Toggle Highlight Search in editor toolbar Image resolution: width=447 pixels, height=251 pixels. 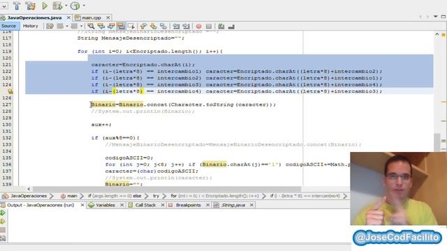pos(121,26)
